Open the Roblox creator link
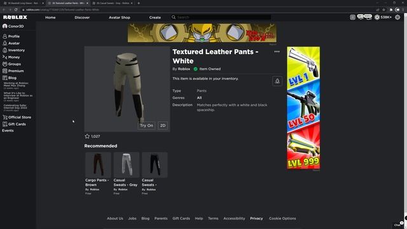The width and height of the screenshot is (407, 229). click(x=184, y=69)
